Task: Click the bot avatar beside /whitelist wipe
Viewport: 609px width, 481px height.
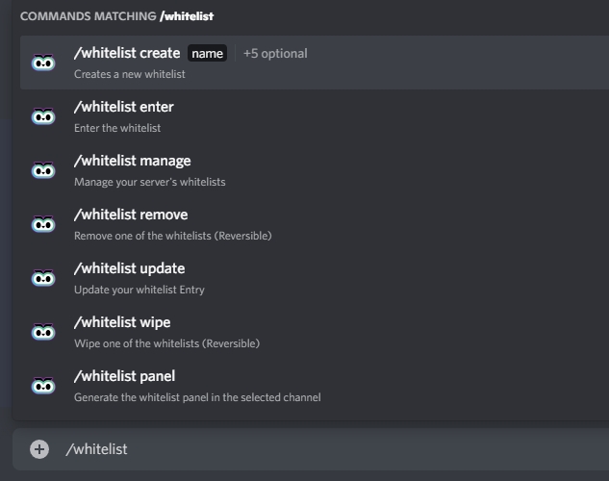Action: point(43,333)
